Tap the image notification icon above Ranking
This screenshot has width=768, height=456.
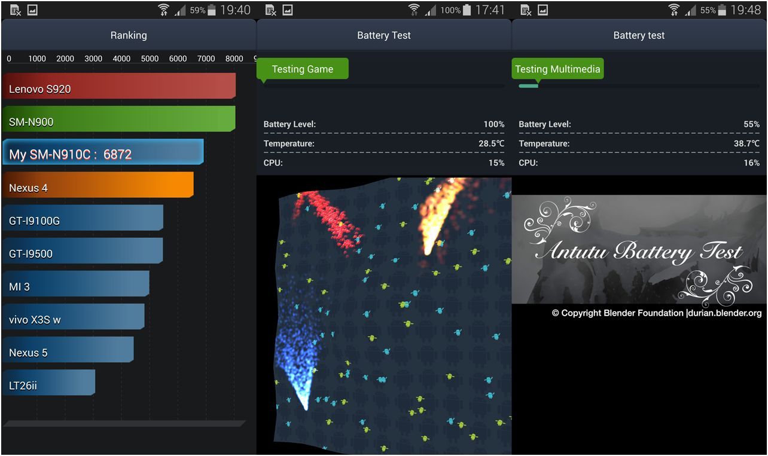(x=32, y=10)
